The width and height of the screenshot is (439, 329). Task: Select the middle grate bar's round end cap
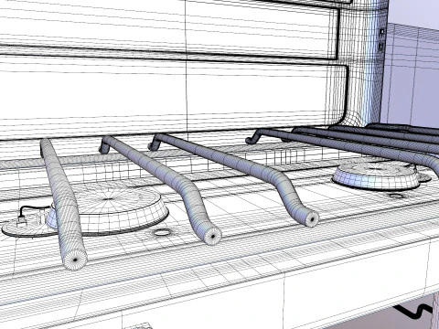click(x=211, y=236)
